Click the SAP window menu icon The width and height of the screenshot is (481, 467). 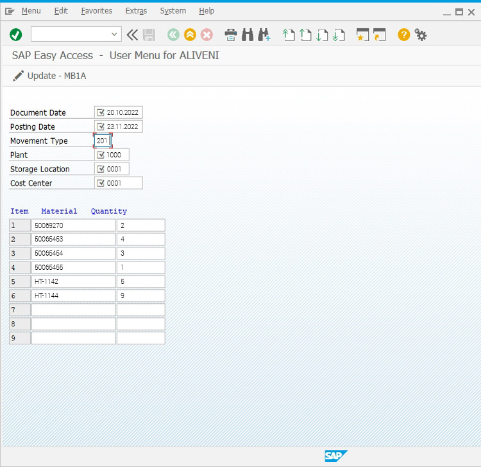pyautogui.click(x=10, y=12)
